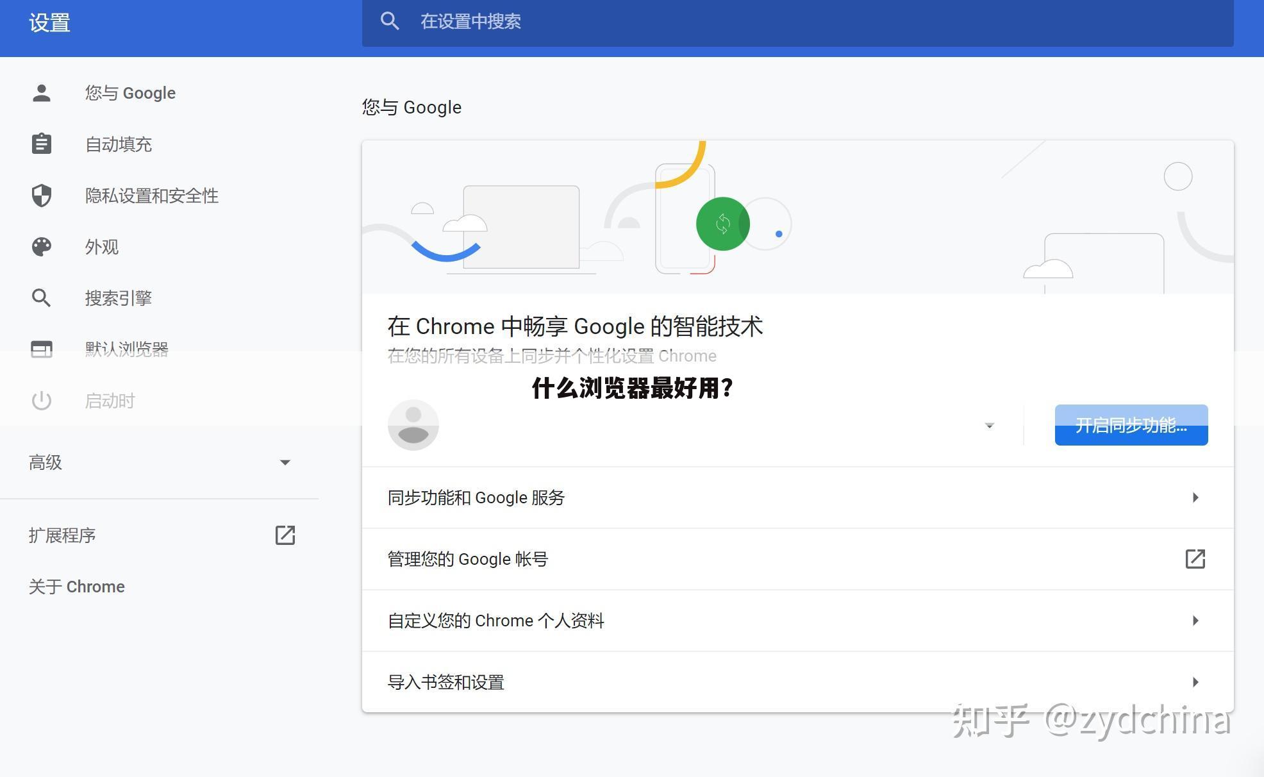
Task: Click the shield icon for privacy settings
Action: [42, 196]
